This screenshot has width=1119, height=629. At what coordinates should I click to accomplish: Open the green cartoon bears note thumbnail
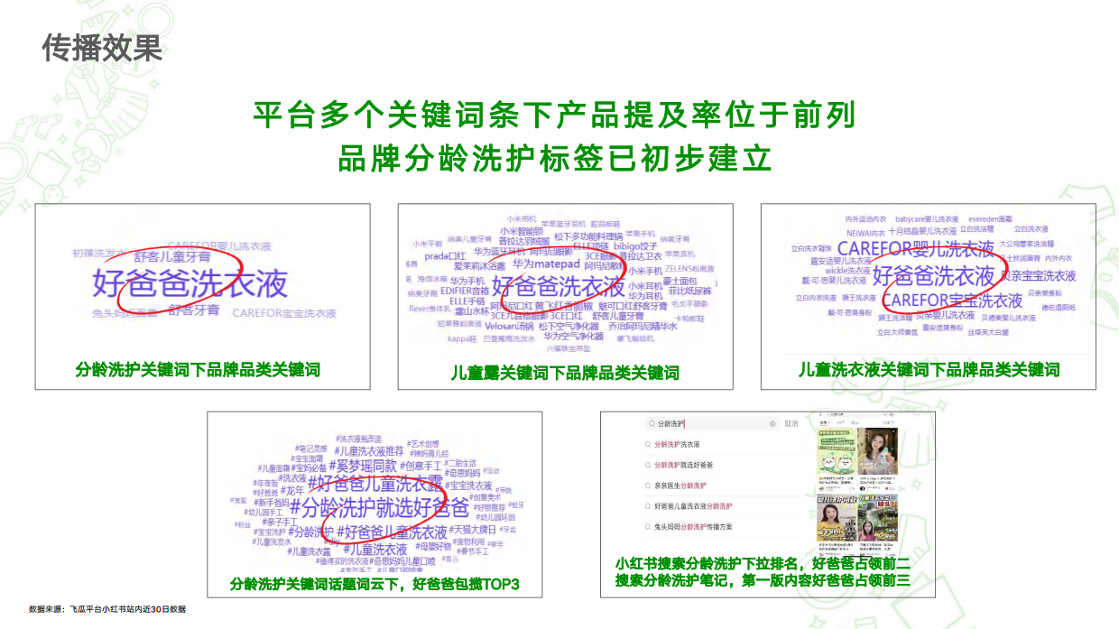point(837,451)
